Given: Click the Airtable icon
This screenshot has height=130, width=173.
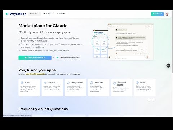Looking at the screenshot, I should coord(45,83).
